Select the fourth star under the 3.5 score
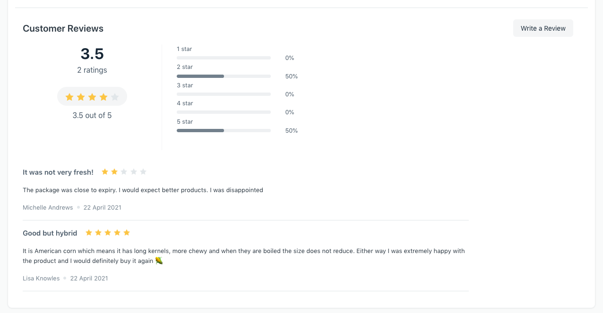This screenshot has width=603, height=313. pos(103,96)
